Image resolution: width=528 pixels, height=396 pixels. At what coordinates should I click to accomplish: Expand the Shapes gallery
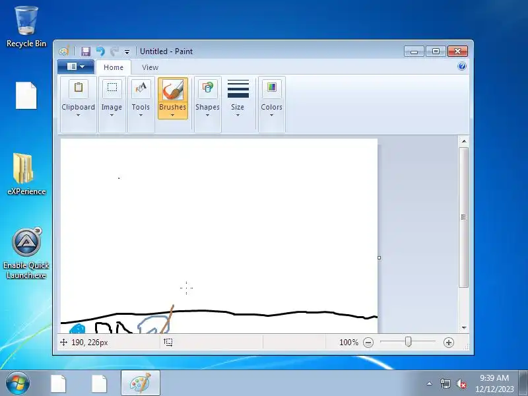point(207,104)
